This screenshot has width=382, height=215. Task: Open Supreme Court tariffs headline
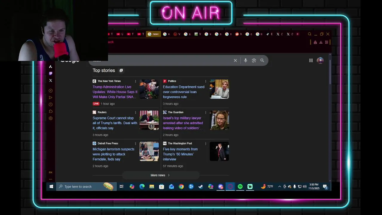(x=115, y=123)
